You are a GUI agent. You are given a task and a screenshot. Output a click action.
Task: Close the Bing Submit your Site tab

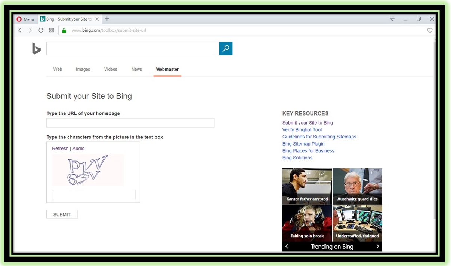[97, 19]
